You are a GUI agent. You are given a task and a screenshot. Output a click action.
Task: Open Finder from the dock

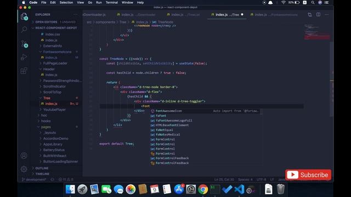pos(70,189)
